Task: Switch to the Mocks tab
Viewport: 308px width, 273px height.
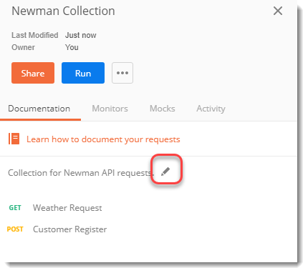Action: (x=163, y=109)
